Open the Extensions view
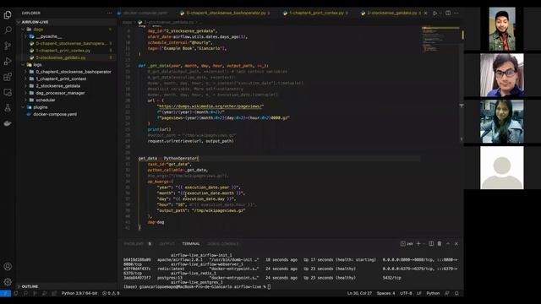The width and height of the screenshot is (541, 304). pyautogui.click(x=8, y=77)
